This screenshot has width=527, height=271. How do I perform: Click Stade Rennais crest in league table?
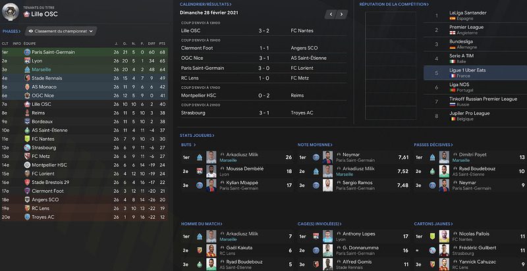[27, 78]
